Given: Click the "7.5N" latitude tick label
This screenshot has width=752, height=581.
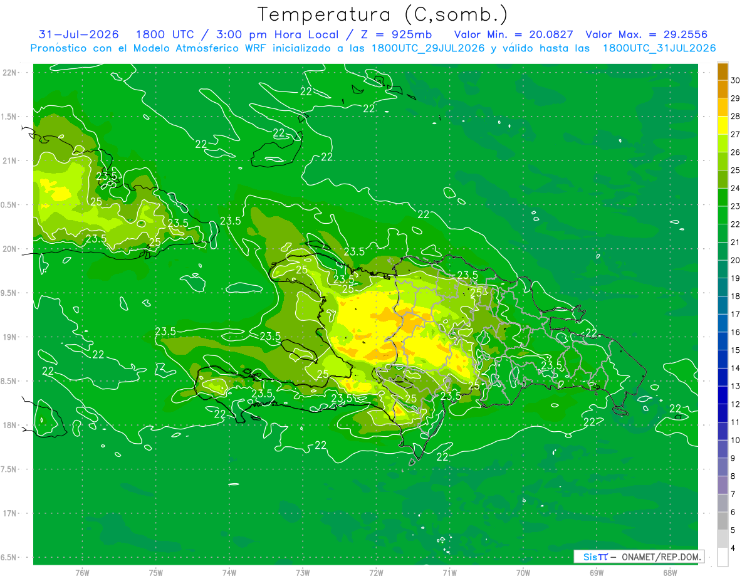Looking at the screenshot, I should (x=9, y=469).
